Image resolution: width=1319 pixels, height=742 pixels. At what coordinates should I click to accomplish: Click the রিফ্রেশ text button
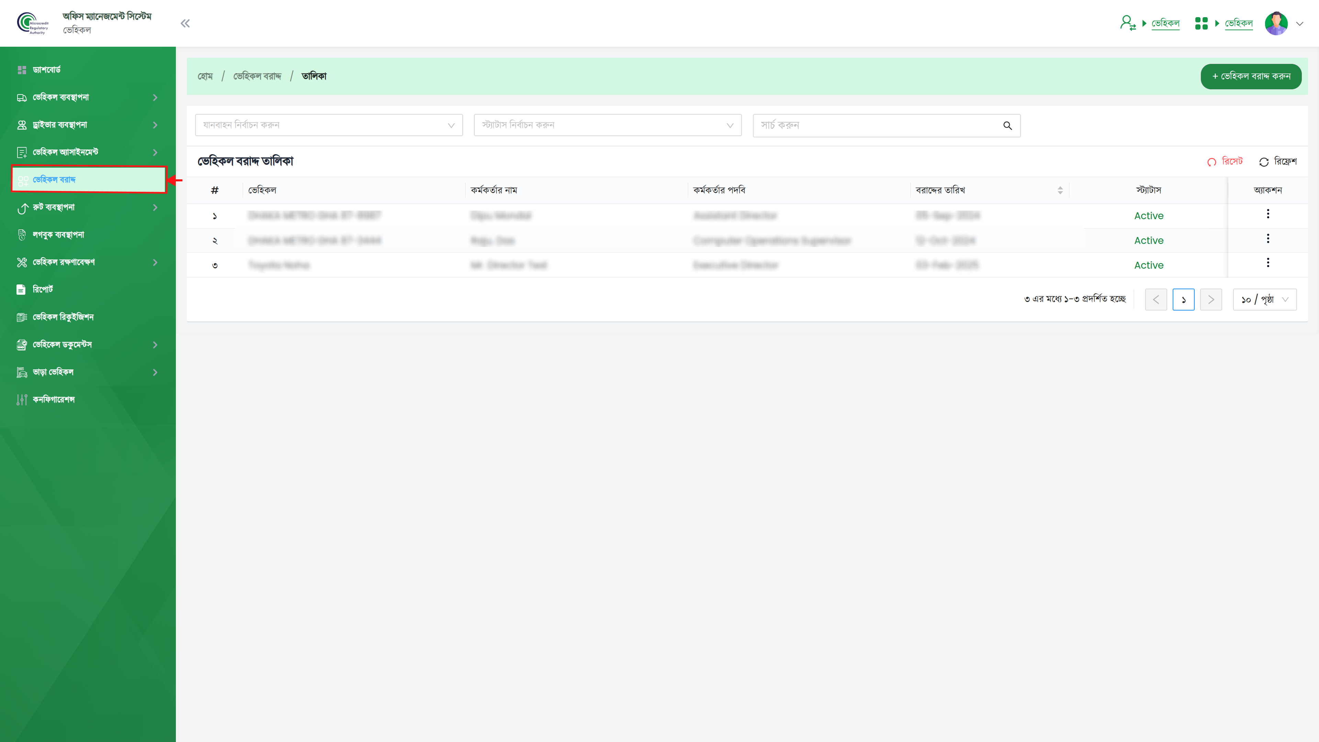coord(1285,161)
